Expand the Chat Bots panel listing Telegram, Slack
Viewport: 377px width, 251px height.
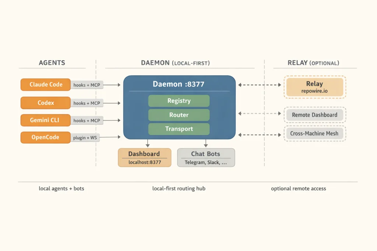[x=206, y=157]
